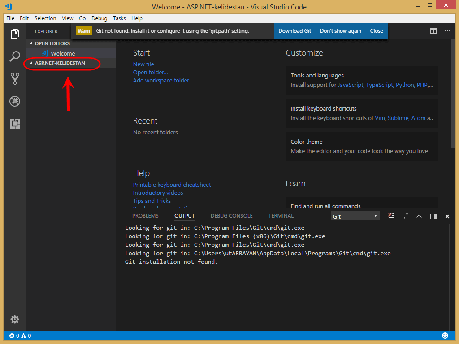This screenshot has height=344, width=459.
Task: Switch to the Output tab
Action: [184, 215]
